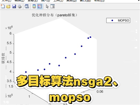Click the vertical axis tick label 4

(10, 72)
